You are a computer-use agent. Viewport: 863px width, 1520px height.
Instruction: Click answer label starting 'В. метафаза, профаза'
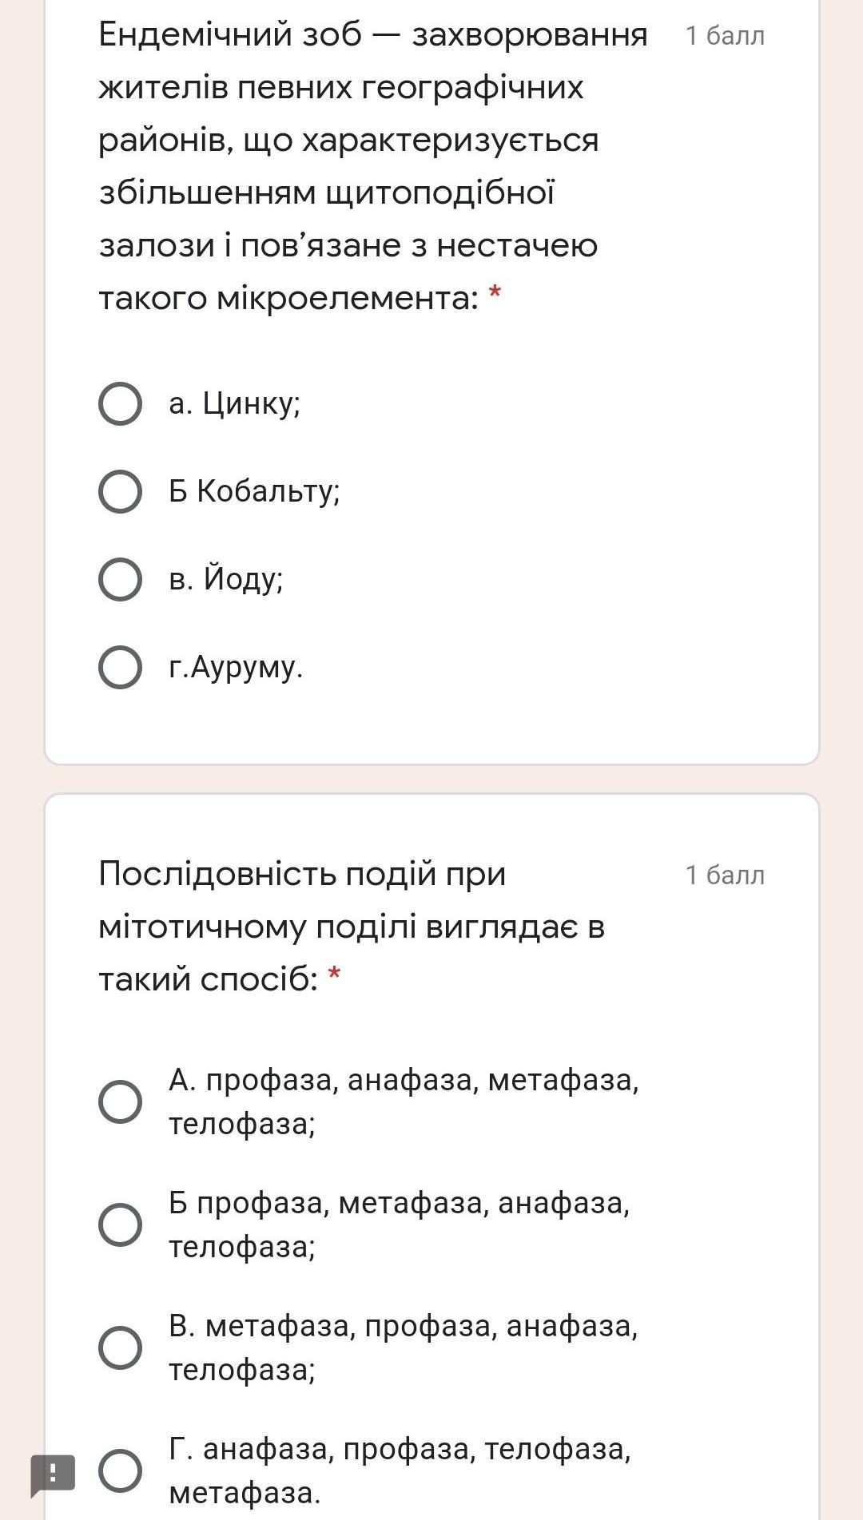tap(403, 1347)
